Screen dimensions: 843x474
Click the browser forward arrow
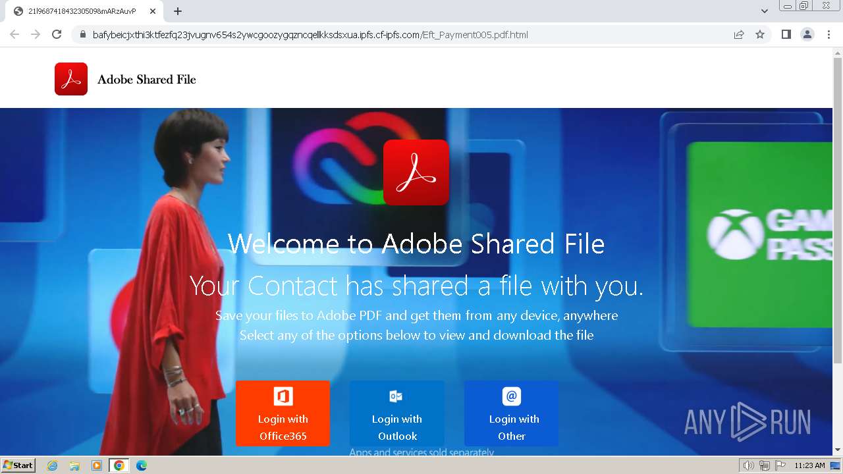[x=36, y=34]
